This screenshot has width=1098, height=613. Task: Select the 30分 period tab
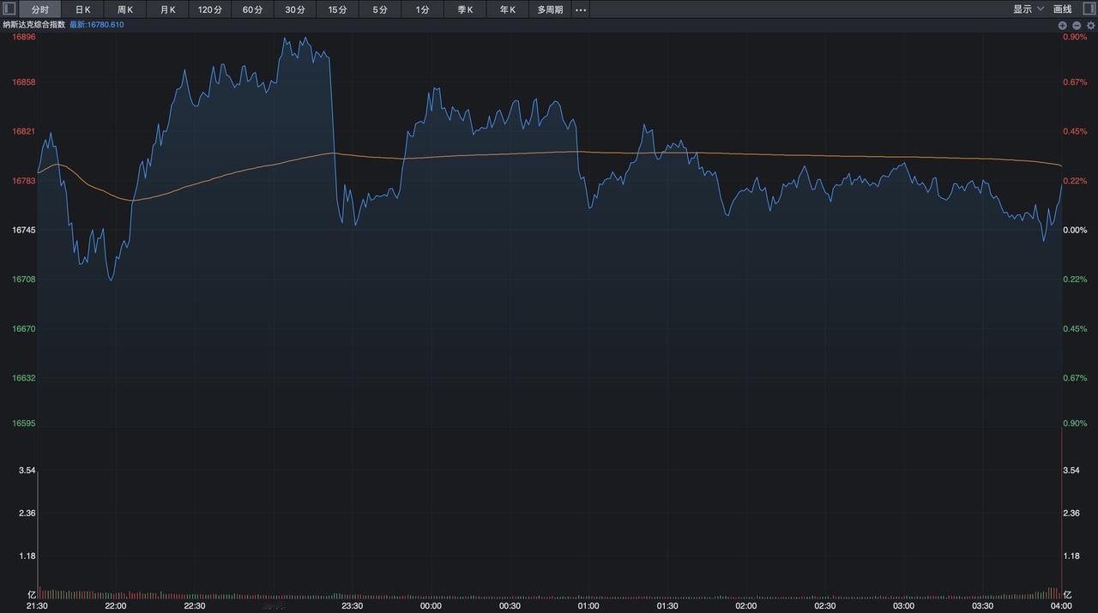point(295,9)
